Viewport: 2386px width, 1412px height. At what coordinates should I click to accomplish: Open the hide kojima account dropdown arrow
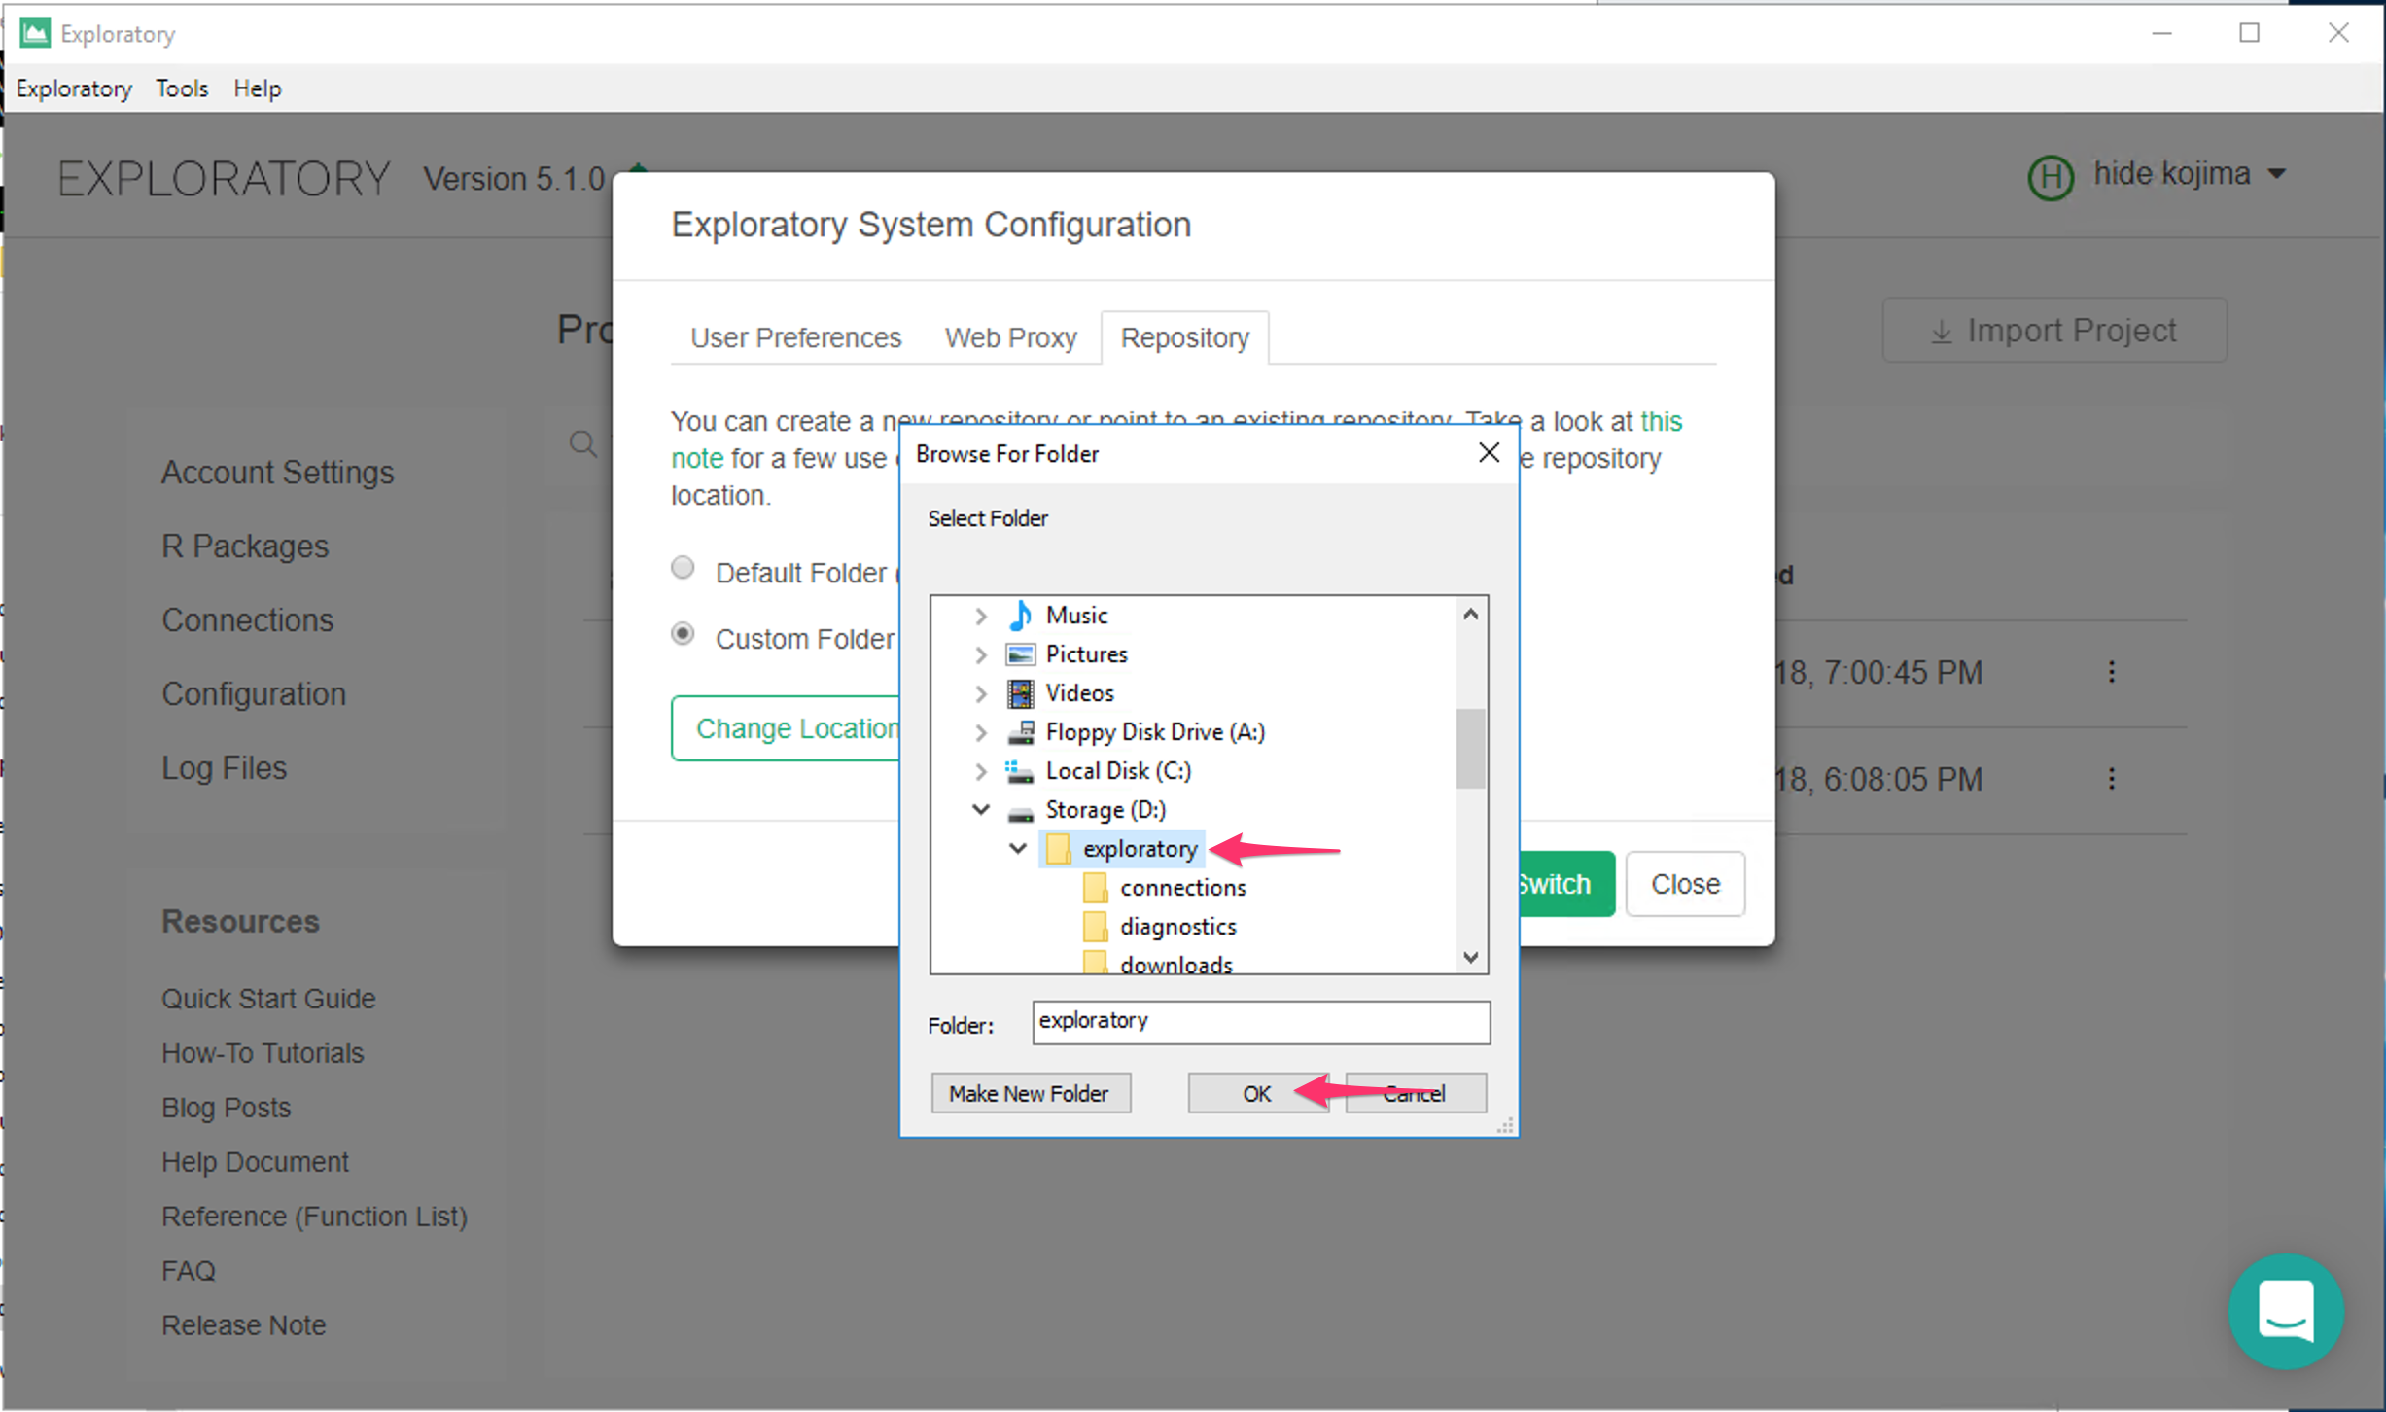[x=2276, y=175]
